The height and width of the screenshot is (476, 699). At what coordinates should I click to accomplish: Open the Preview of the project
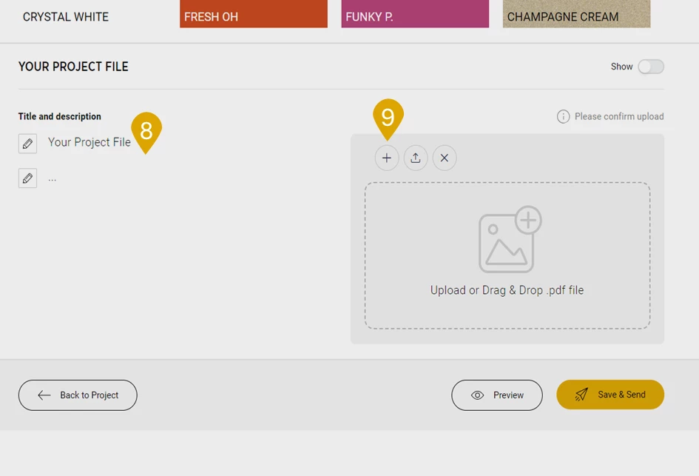[496, 395]
